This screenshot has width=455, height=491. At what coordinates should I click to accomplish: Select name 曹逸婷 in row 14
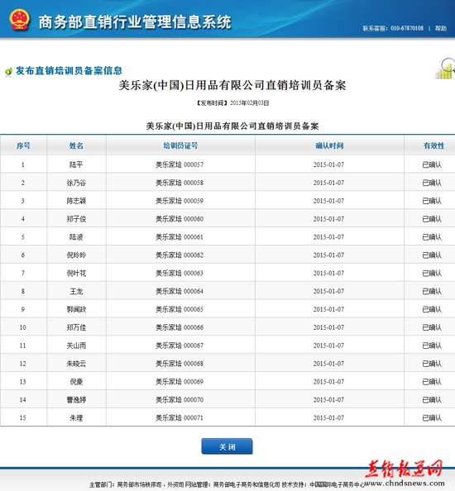[76, 399]
